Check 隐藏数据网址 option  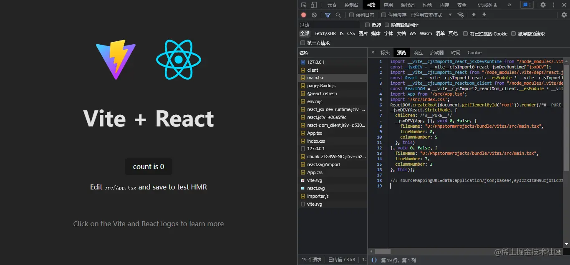387,25
